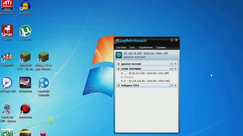Click the 4/5 member count
Image resolution: width=243 pixels, height=136 pixels.
(x=171, y=69)
